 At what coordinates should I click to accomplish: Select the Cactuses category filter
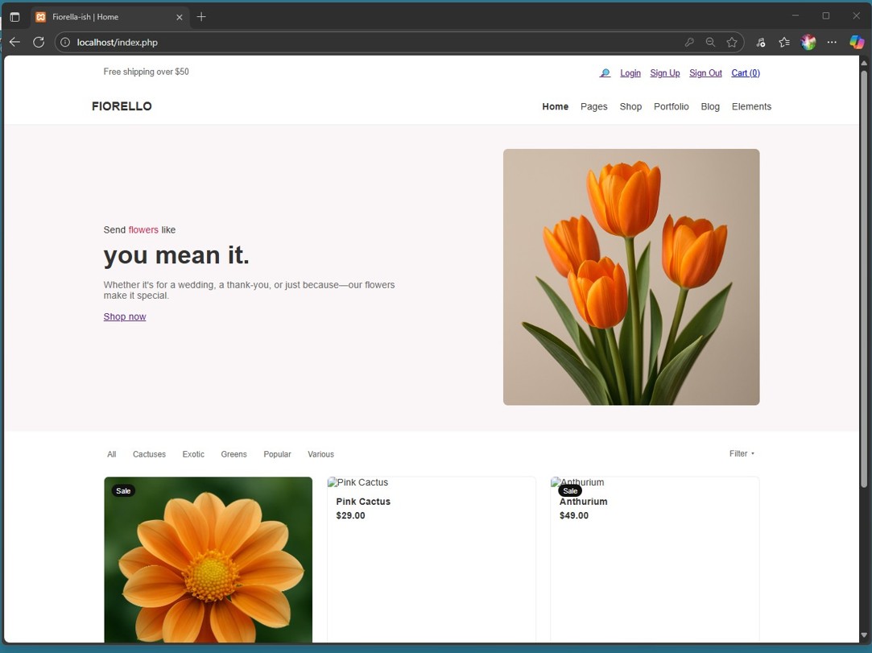[149, 455]
